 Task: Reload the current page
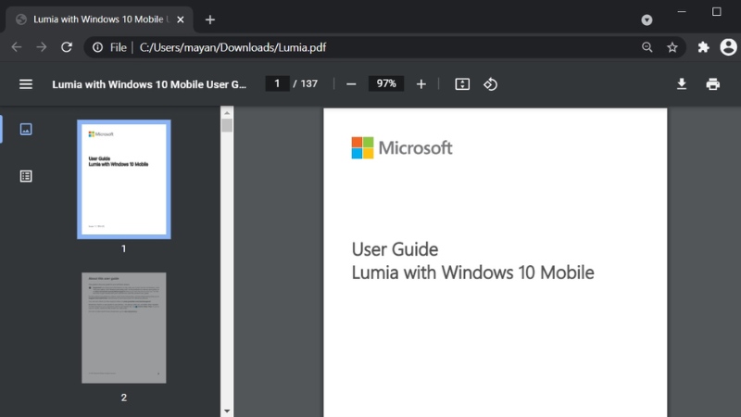(x=67, y=47)
